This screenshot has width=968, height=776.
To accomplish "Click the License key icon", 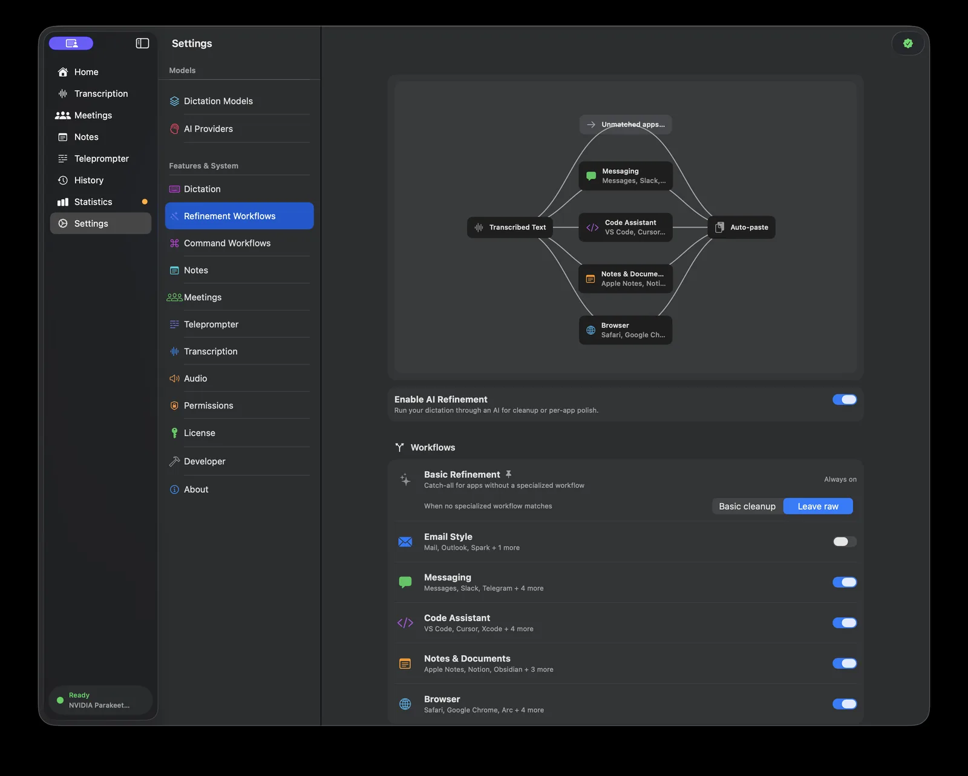I will click(174, 433).
